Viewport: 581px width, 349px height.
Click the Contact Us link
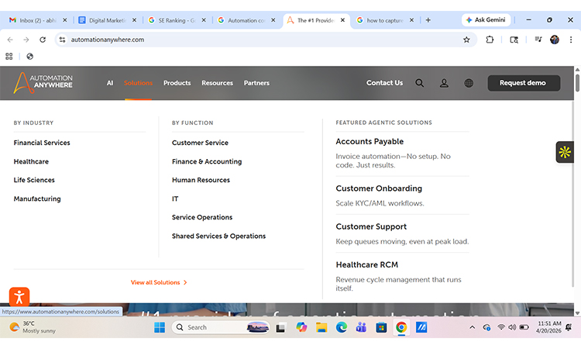[384, 83]
